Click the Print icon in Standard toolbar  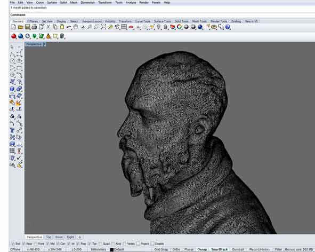pyautogui.click(x=34, y=27)
